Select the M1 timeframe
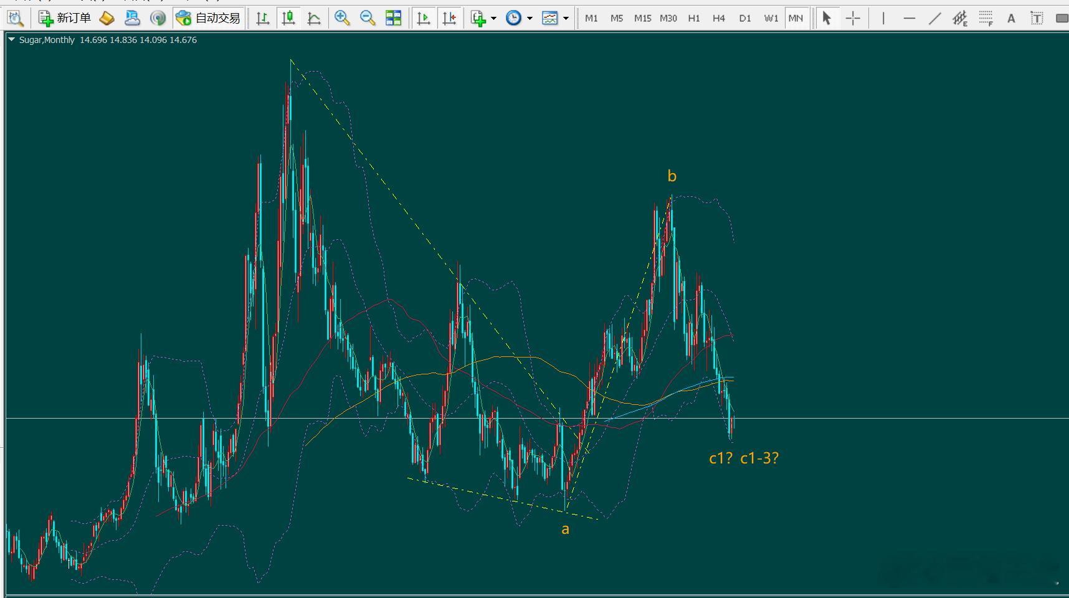The height and width of the screenshot is (598, 1069). tap(591, 18)
